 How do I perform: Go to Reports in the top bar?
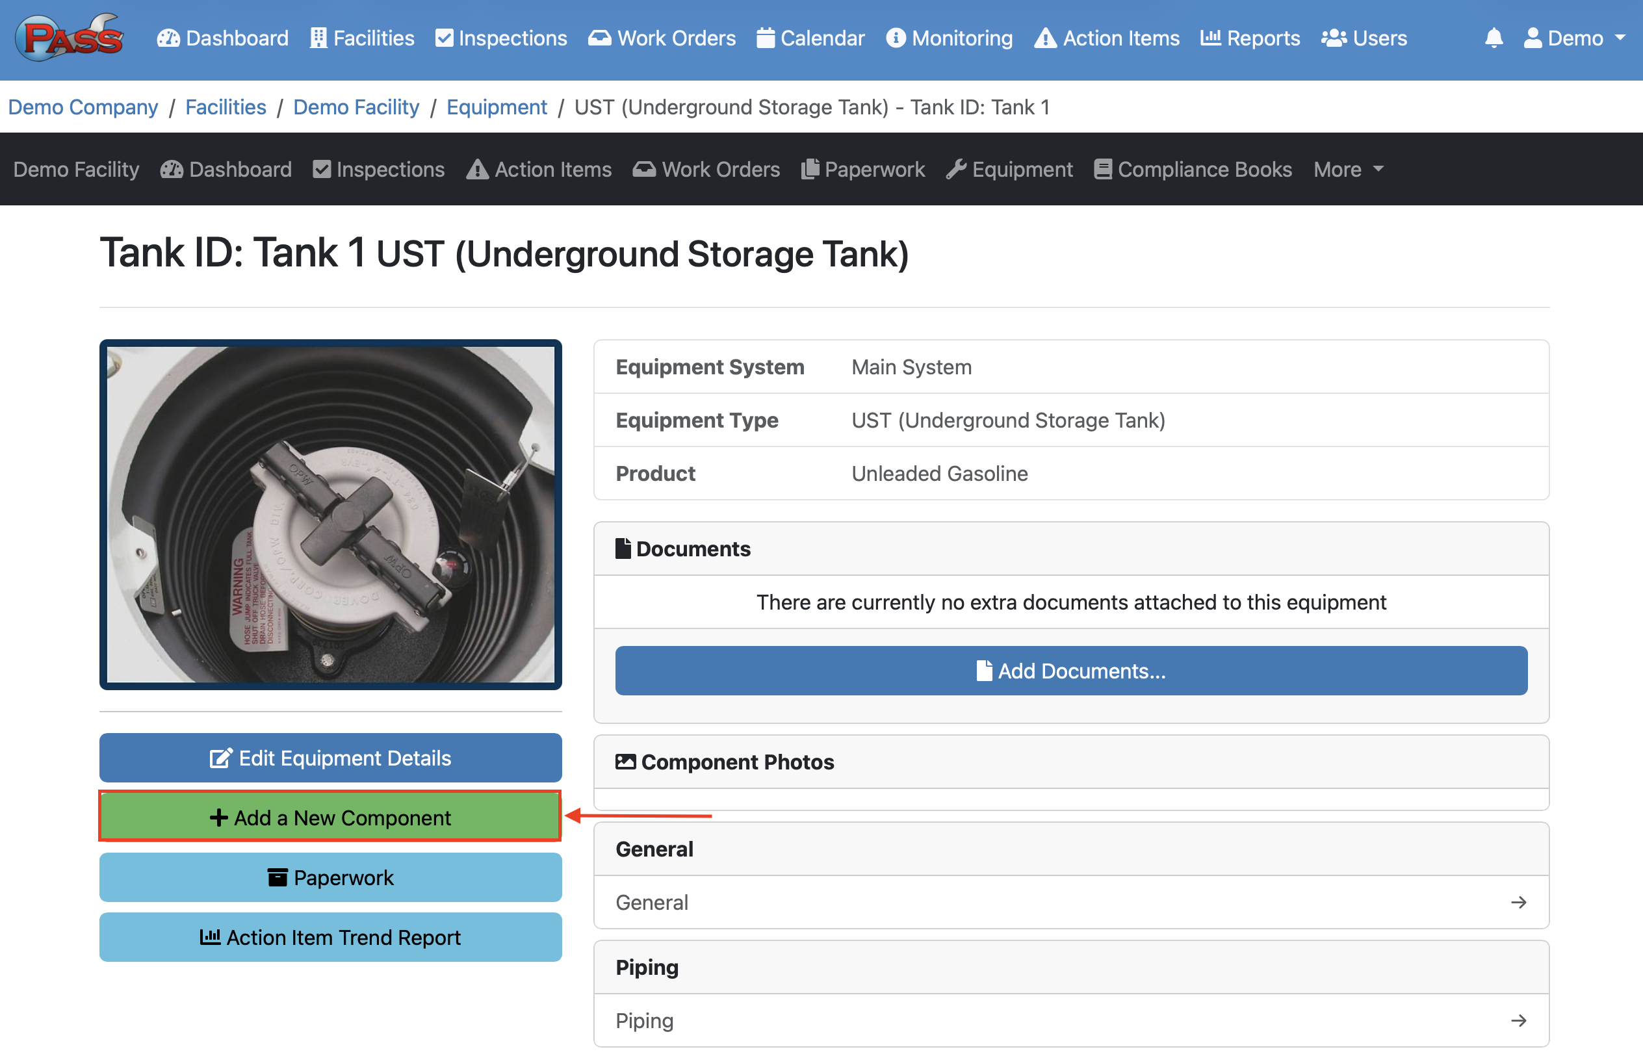click(1250, 38)
